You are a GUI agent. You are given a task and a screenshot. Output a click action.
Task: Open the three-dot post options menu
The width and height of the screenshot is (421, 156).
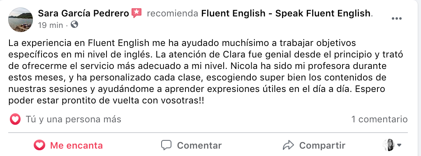coord(396,18)
